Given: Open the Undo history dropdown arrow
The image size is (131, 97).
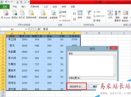Looking at the screenshot, I should pyautogui.click(x=9, y=2).
